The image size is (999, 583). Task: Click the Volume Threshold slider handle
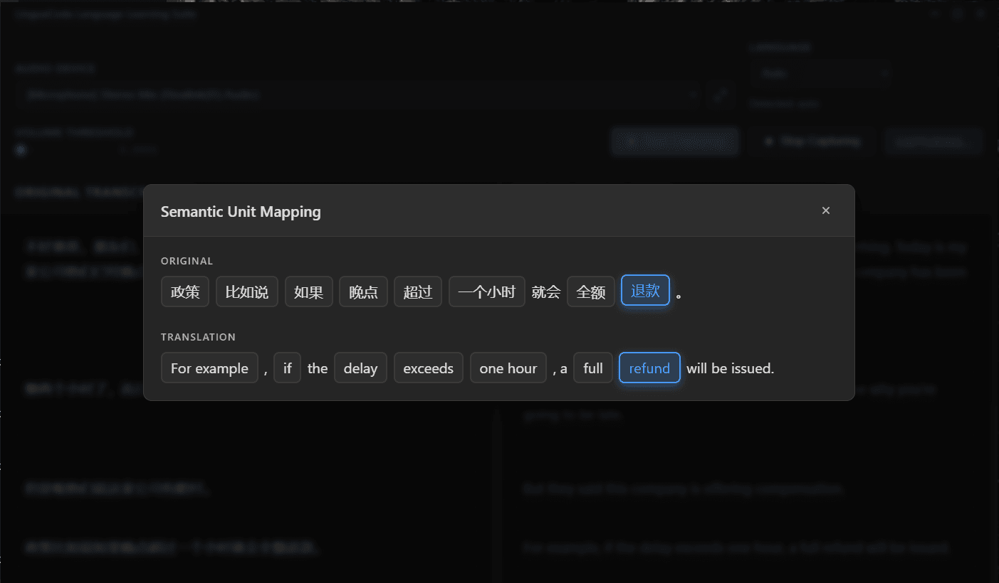click(x=21, y=149)
